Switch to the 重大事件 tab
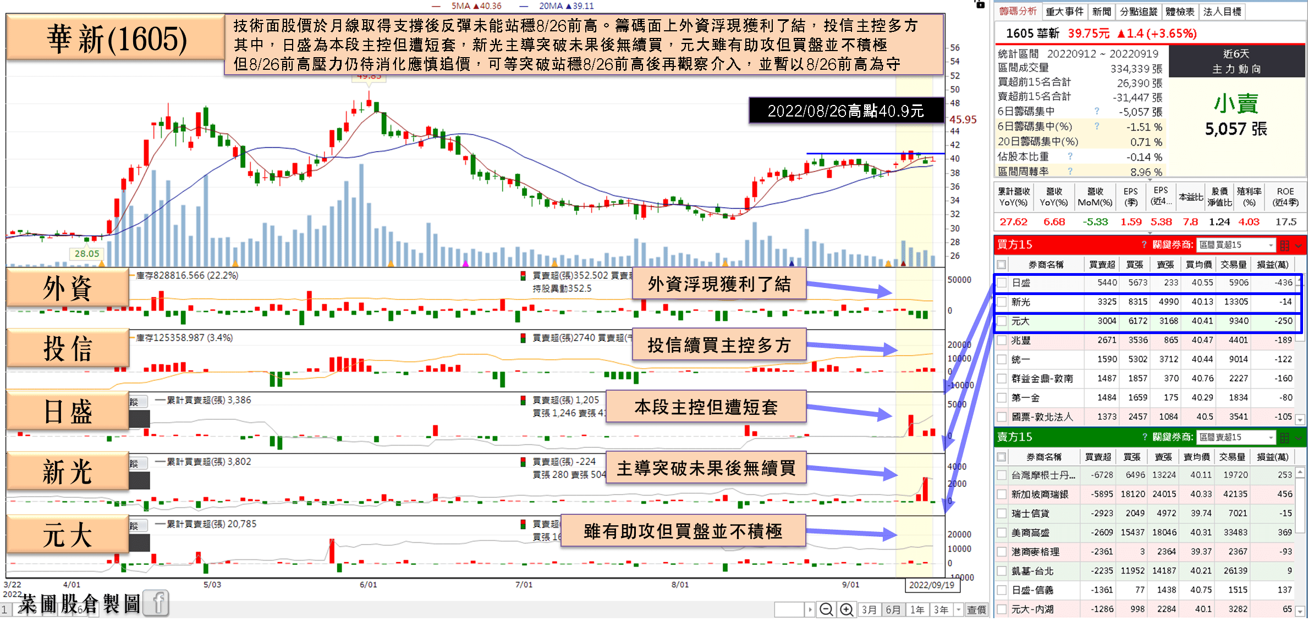The width and height of the screenshot is (1308, 633). (1064, 12)
